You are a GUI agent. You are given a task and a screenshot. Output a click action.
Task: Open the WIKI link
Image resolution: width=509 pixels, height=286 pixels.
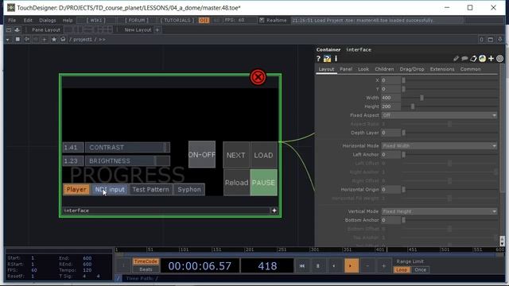click(95, 20)
